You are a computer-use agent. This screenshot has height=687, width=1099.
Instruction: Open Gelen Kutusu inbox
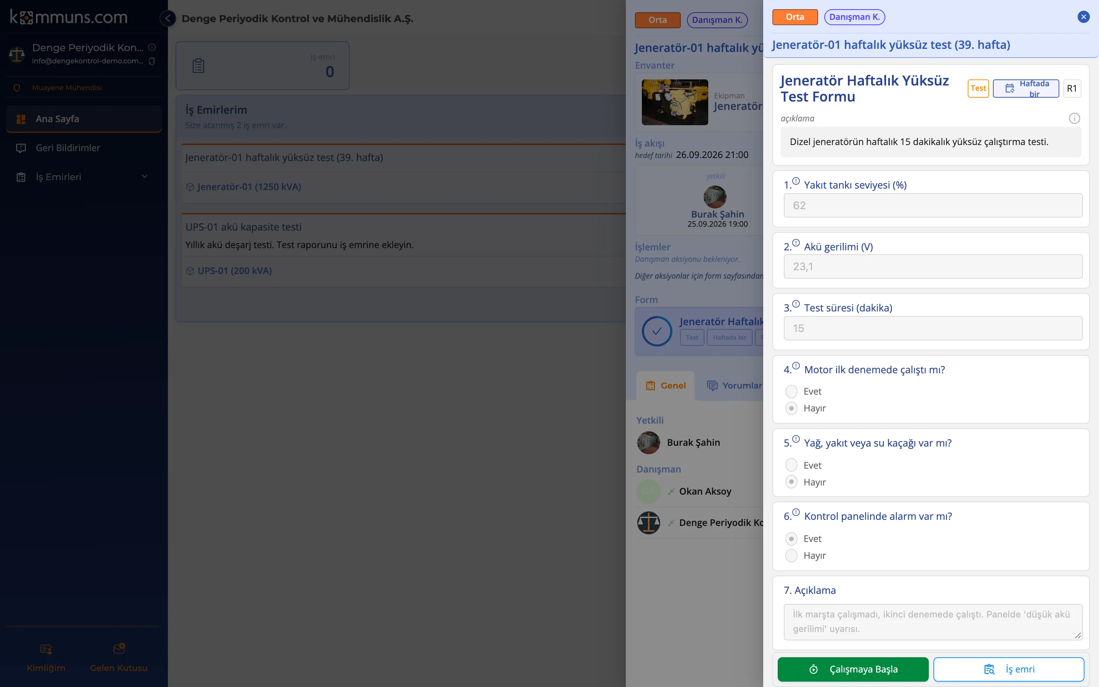[119, 658]
